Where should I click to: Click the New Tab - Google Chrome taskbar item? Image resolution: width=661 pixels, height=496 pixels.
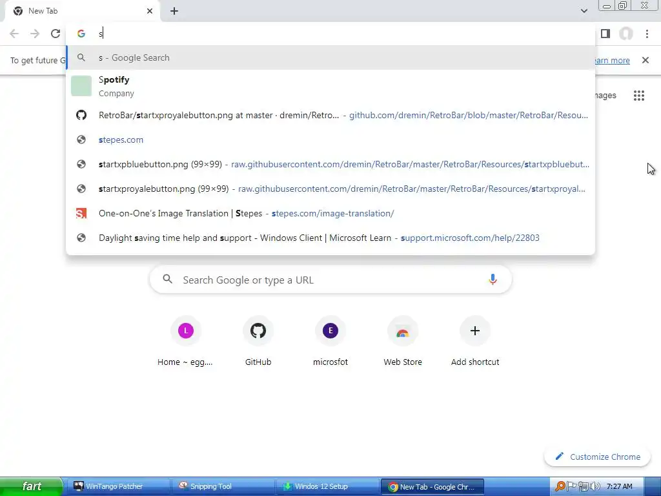click(432, 487)
